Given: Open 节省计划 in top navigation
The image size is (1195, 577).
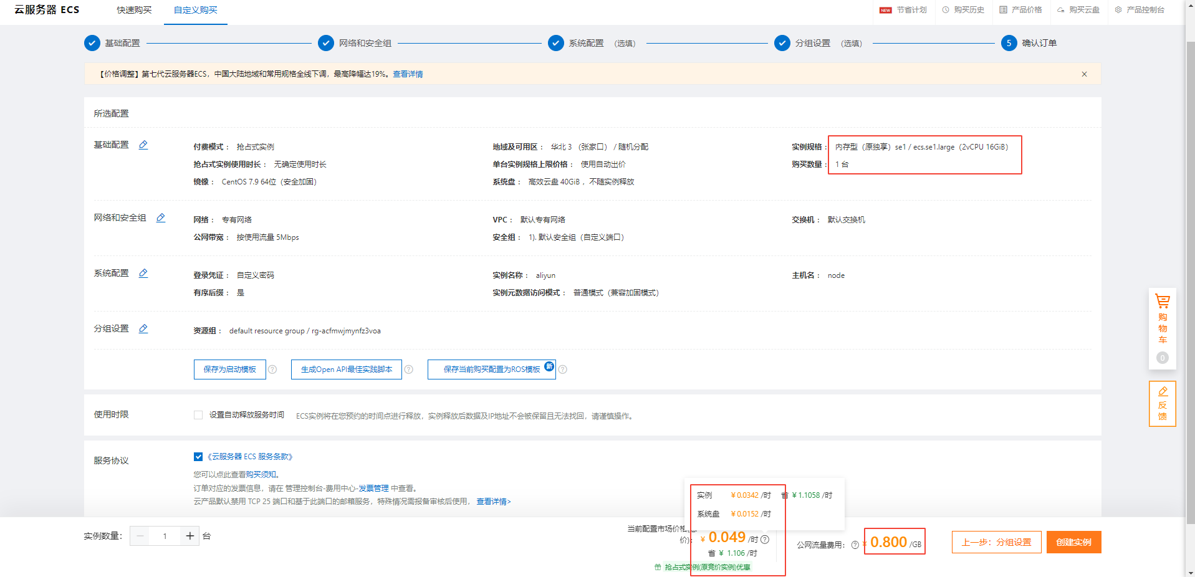Looking at the screenshot, I should coord(903,10).
